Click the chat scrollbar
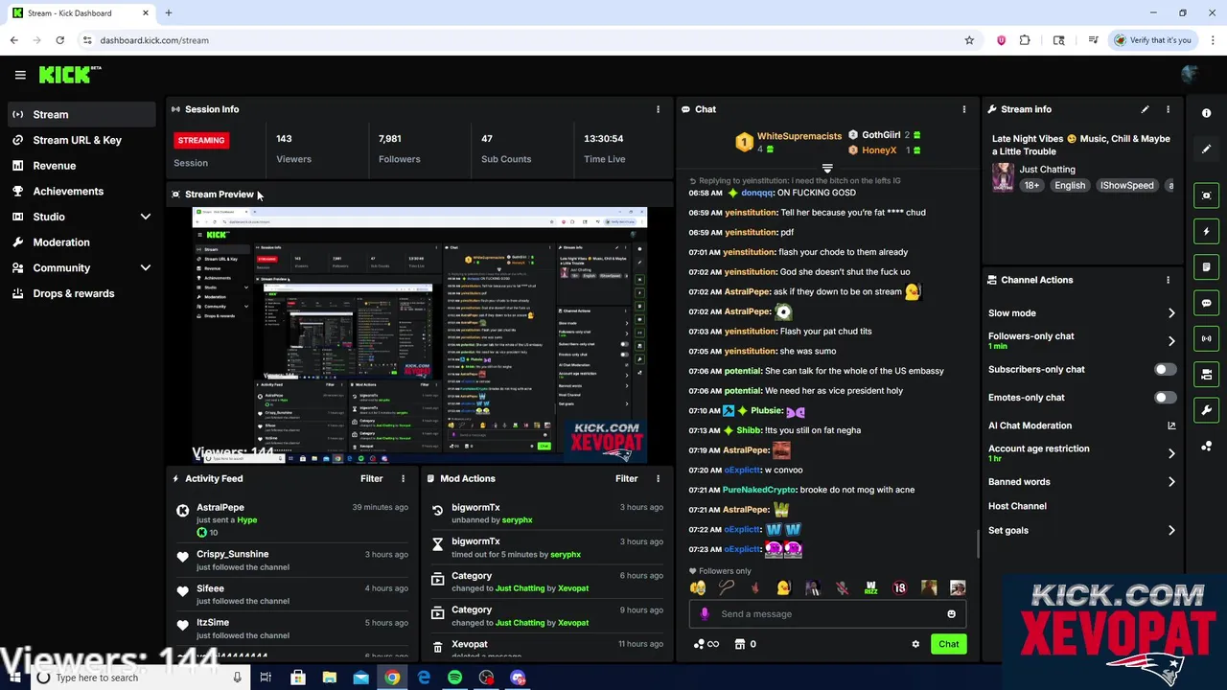The height and width of the screenshot is (690, 1227). 977,543
